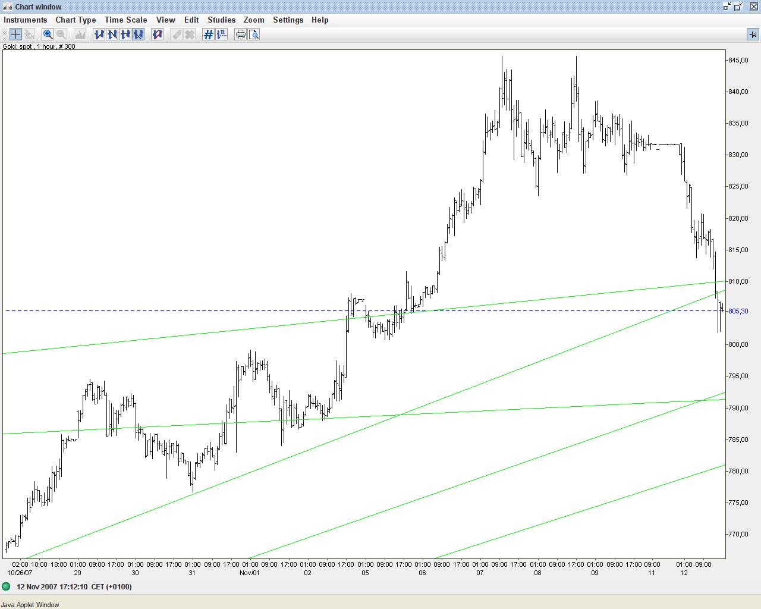Click the Nov/01 date axis label
The image size is (761, 609).
click(250, 573)
